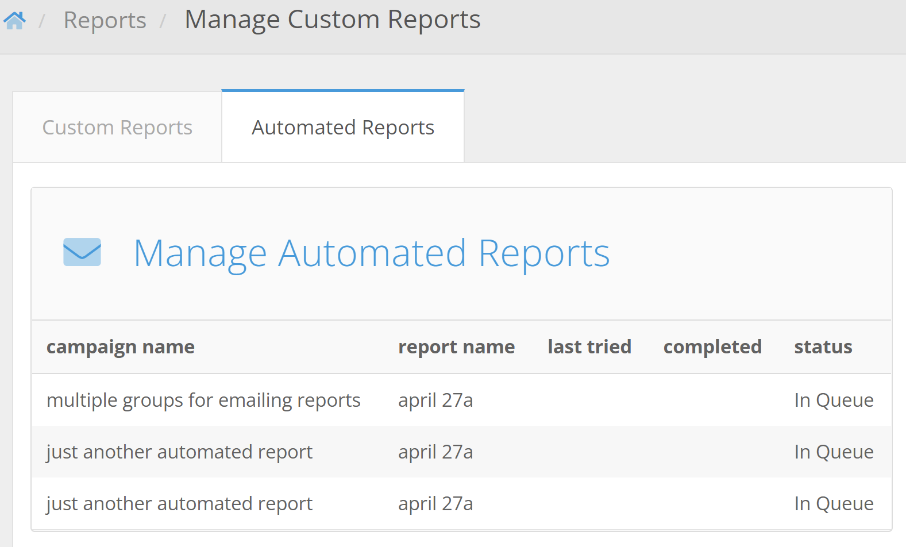
Task: Open the Reports breadcrumb link
Action: pos(105,21)
